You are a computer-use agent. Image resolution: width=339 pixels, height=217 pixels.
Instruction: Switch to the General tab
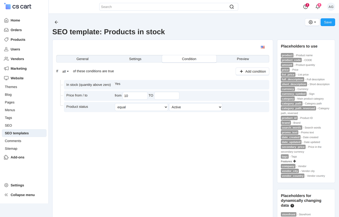82,59
